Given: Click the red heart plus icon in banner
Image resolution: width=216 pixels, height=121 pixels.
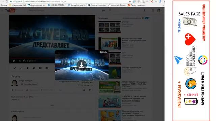Looking at the screenshot, I should (x=190, y=39).
